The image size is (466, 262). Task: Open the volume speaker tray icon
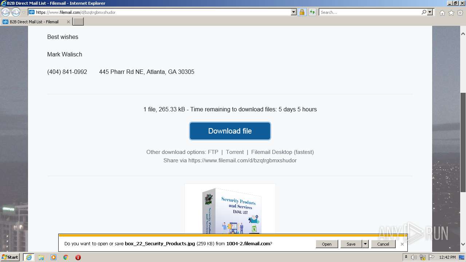[x=414, y=257]
